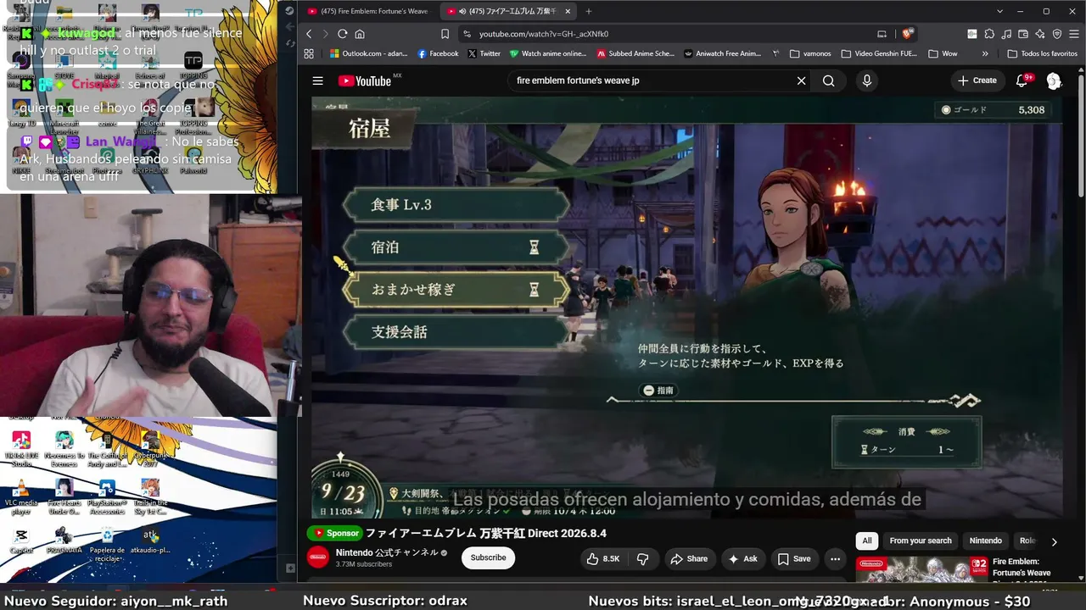Go back in the browser

(x=309, y=34)
